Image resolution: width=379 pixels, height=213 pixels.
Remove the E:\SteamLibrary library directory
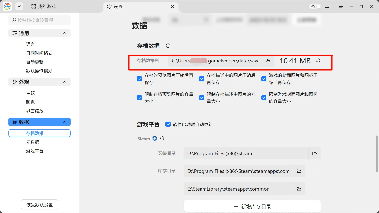point(314,189)
